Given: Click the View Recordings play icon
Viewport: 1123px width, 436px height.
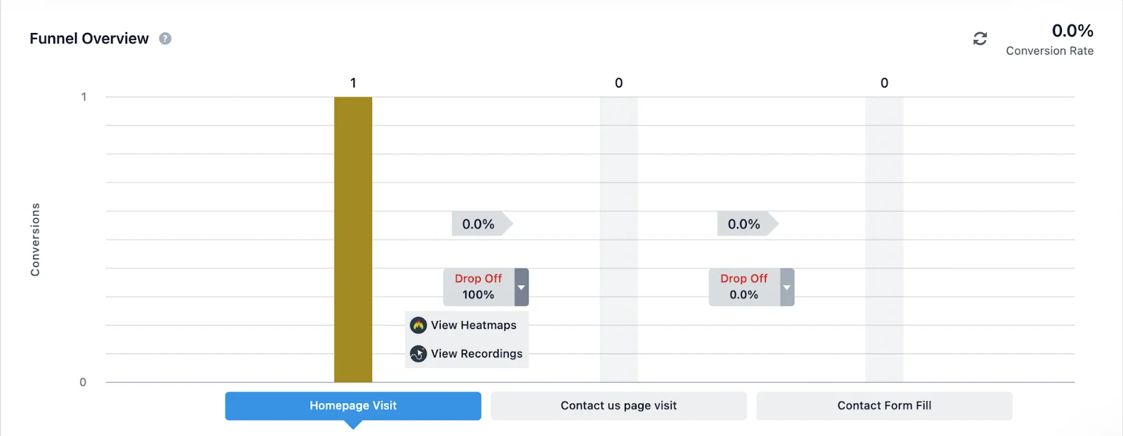Looking at the screenshot, I should [x=418, y=354].
